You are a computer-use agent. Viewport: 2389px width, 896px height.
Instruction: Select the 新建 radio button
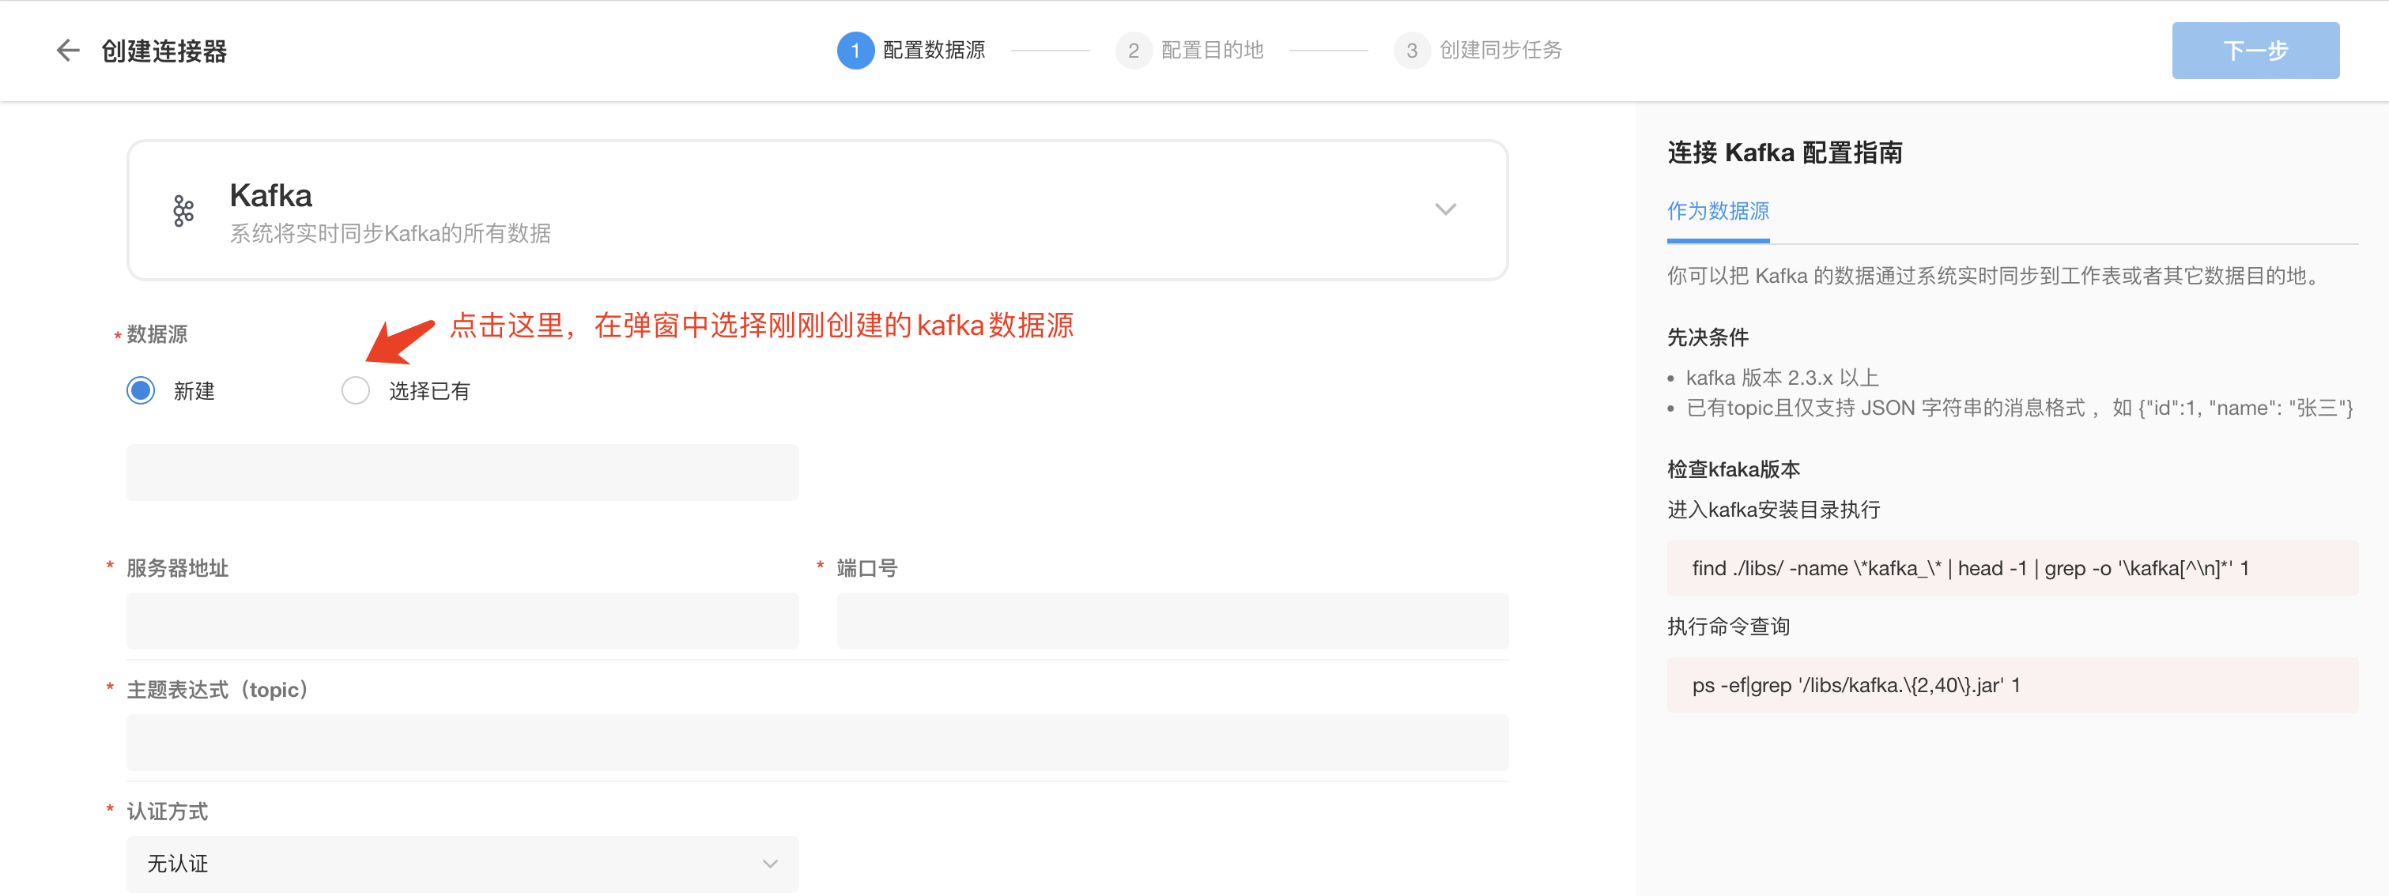141,390
